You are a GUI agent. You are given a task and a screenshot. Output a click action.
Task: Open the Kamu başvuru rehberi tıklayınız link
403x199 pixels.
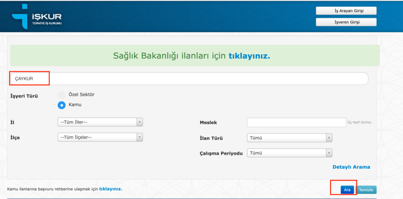pos(111,189)
